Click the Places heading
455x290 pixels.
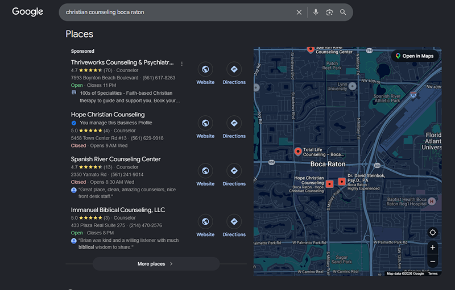[79, 34]
